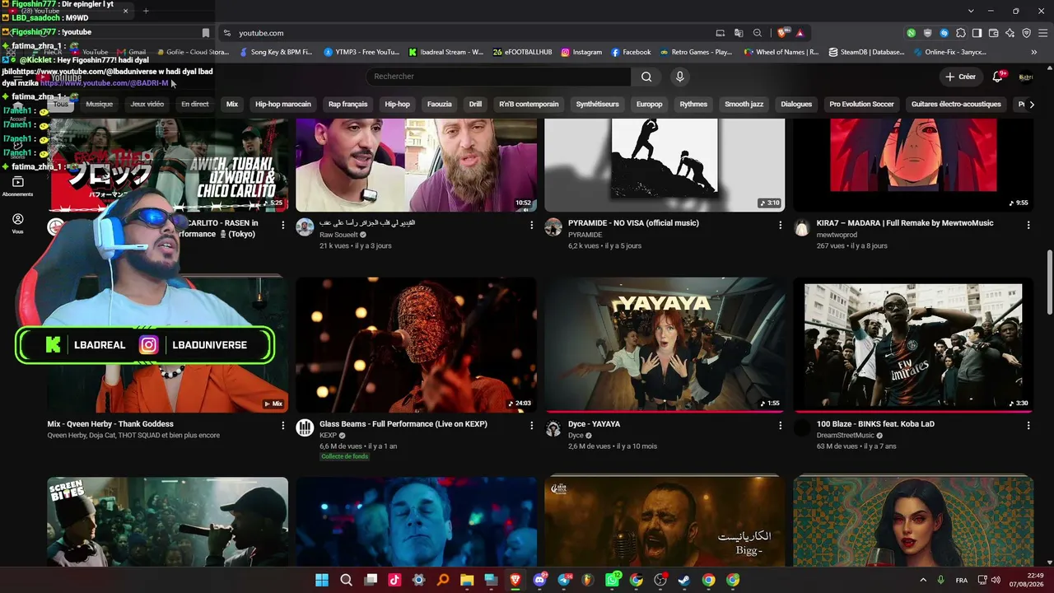The image size is (1054, 593).
Task: Open the Facebook bookmark
Action: coord(631,52)
